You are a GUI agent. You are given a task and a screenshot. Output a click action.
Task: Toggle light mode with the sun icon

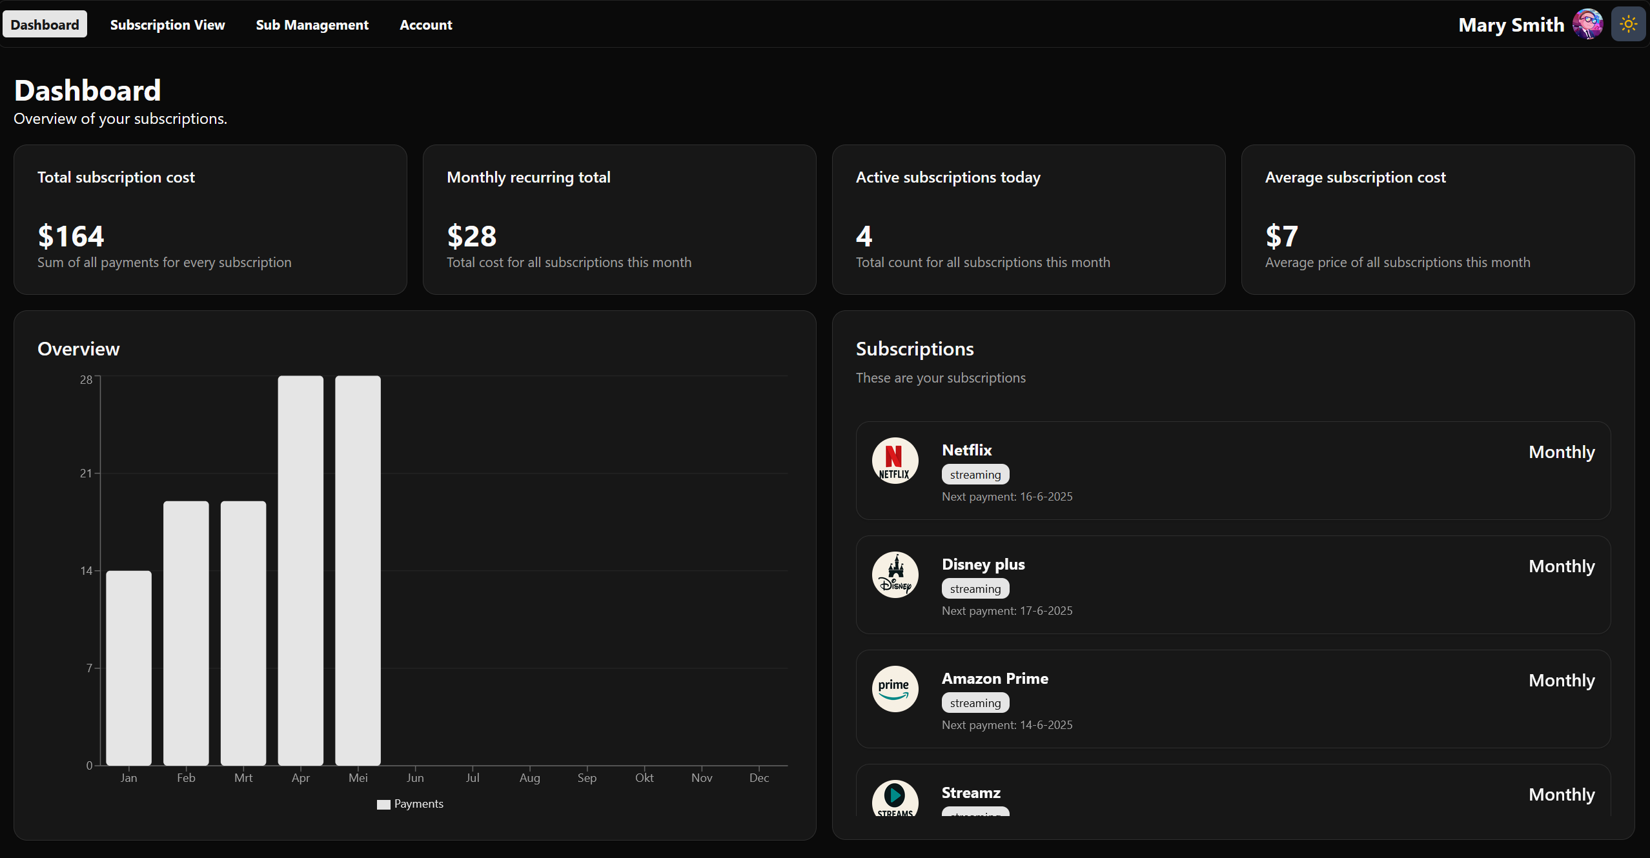[1628, 24]
